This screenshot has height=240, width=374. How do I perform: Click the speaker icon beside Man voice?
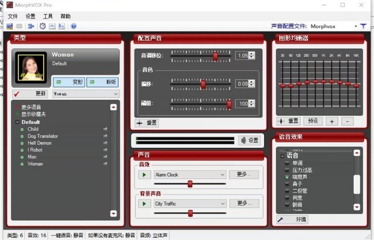tap(105, 157)
